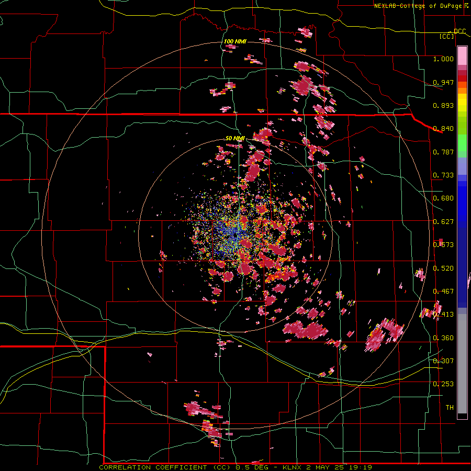Select the 0.627 scale value
The height and width of the screenshot is (471, 471).
(443, 222)
